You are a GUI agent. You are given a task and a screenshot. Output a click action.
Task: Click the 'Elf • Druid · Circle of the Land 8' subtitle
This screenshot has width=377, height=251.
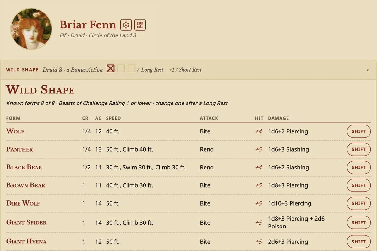[x=98, y=35]
